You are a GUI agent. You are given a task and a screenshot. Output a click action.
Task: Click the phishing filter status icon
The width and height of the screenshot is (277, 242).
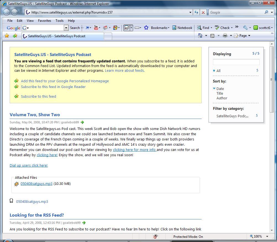coord(156,236)
